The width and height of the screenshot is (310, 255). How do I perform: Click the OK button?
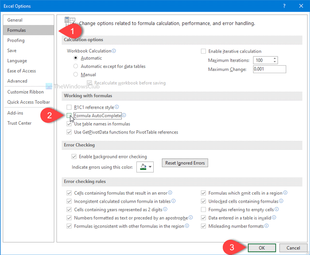[262, 248]
